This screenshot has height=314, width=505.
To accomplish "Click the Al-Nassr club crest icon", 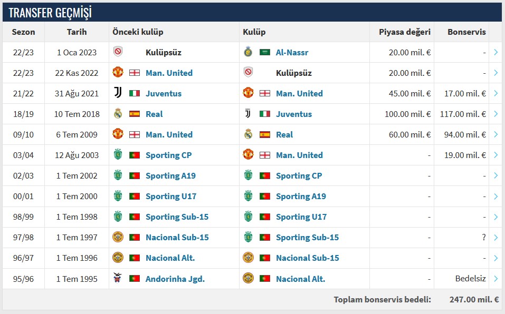I will pos(248,52).
